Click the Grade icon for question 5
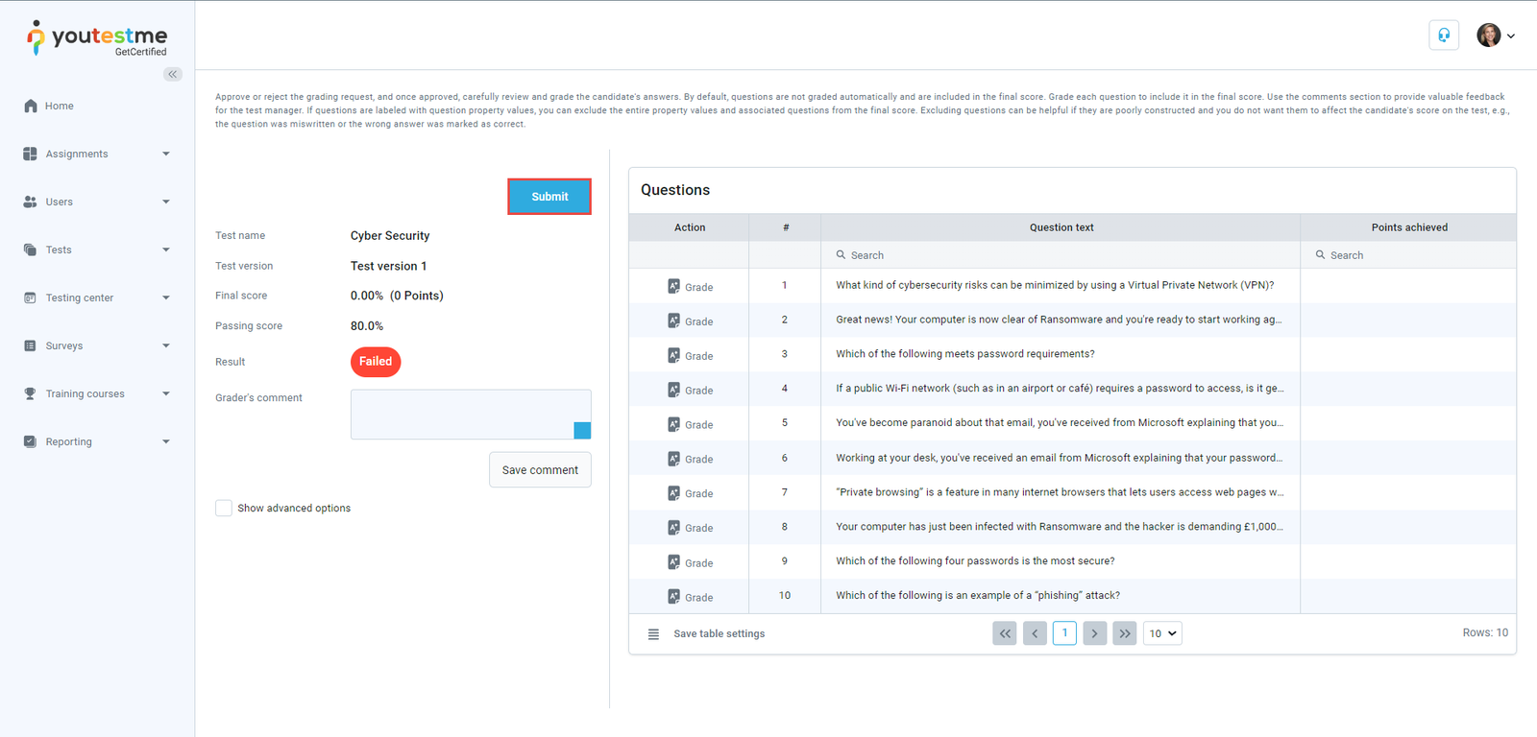This screenshot has height=737, width=1537. (x=674, y=424)
